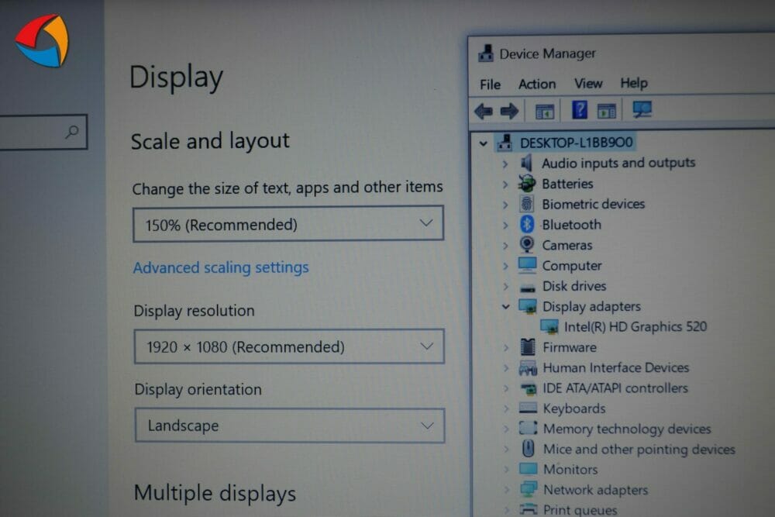Click the blue Help question-mark toolbar icon
Viewport: 775px width, 517px height.
click(579, 110)
